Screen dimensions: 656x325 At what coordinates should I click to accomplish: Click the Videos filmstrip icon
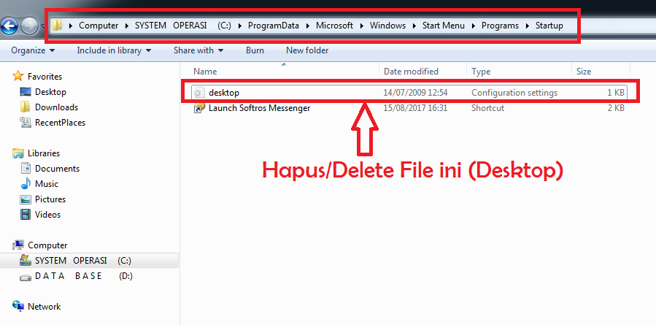tap(26, 215)
